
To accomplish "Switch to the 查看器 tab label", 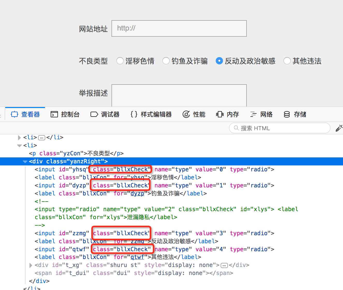I will [31, 114].
